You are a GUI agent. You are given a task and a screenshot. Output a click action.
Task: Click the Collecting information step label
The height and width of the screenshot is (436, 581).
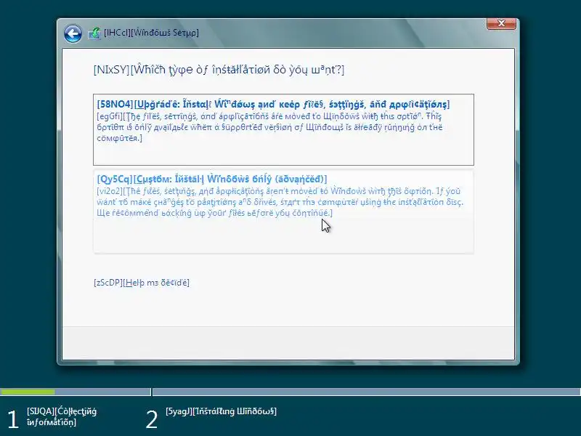coord(62,416)
